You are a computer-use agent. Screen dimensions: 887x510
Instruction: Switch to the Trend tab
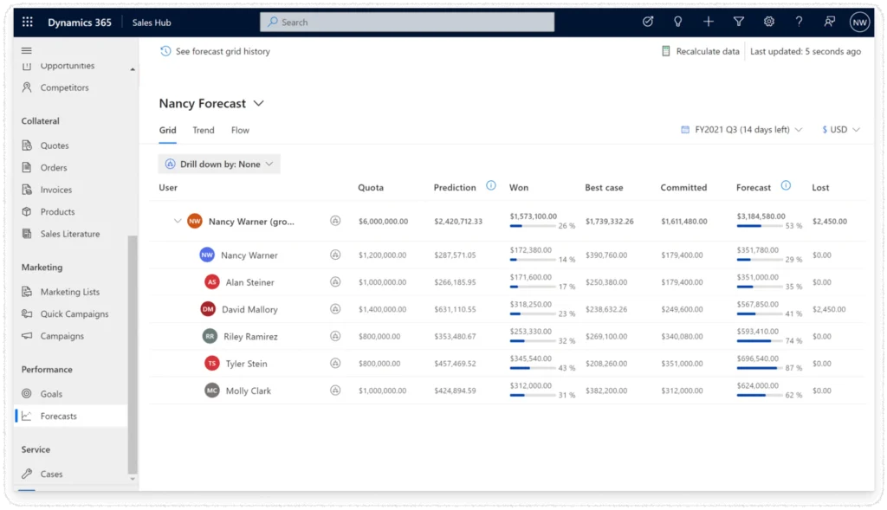(204, 131)
